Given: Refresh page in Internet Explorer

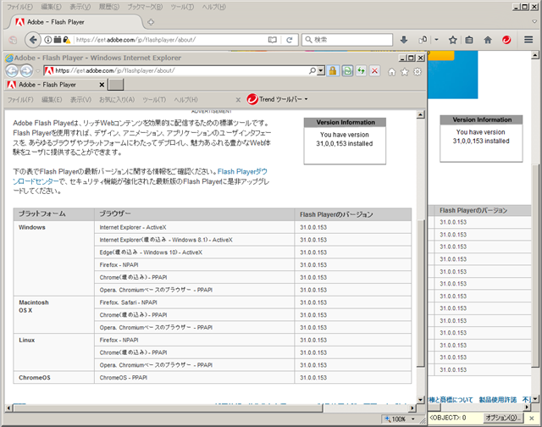Looking at the screenshot, I should click(x=362, y=71).
